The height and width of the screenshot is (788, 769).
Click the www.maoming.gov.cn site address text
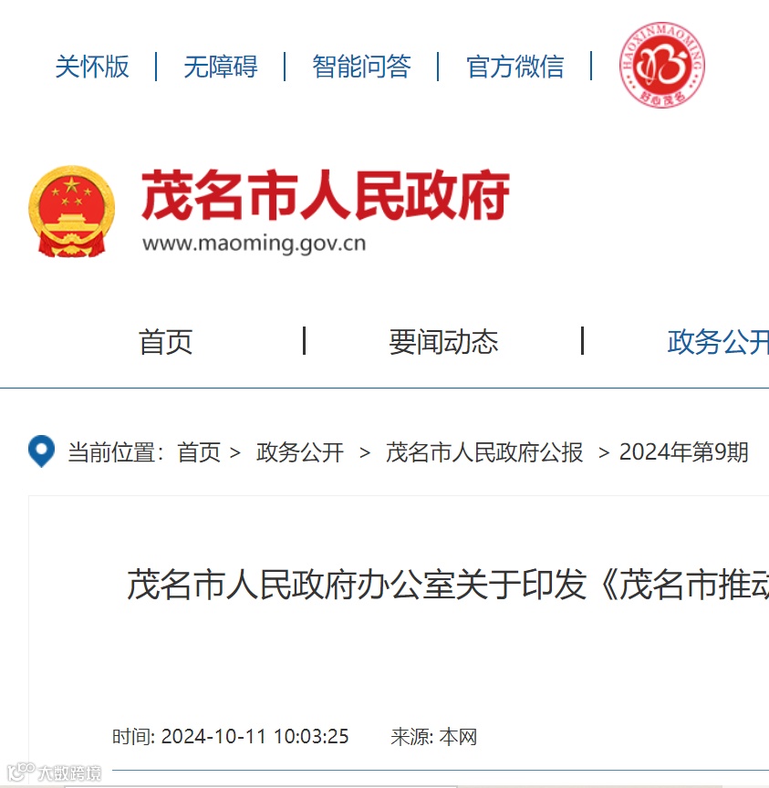[x=255, y=244]
